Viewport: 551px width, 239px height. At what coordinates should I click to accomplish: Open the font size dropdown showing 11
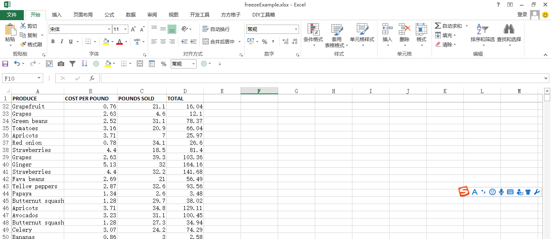tap(125, 29)
